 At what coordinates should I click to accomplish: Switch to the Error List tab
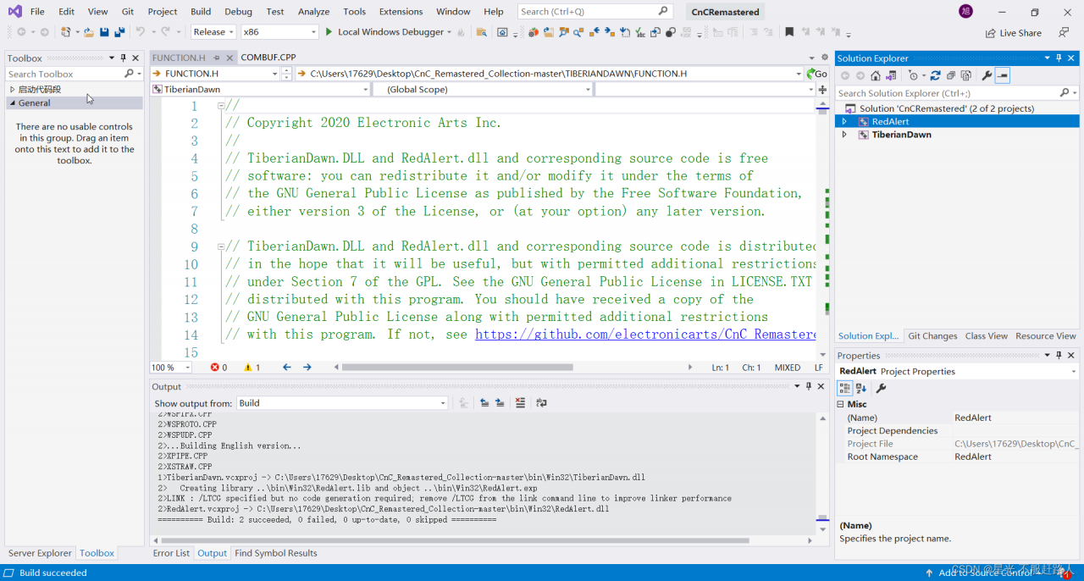coord(171,553)
